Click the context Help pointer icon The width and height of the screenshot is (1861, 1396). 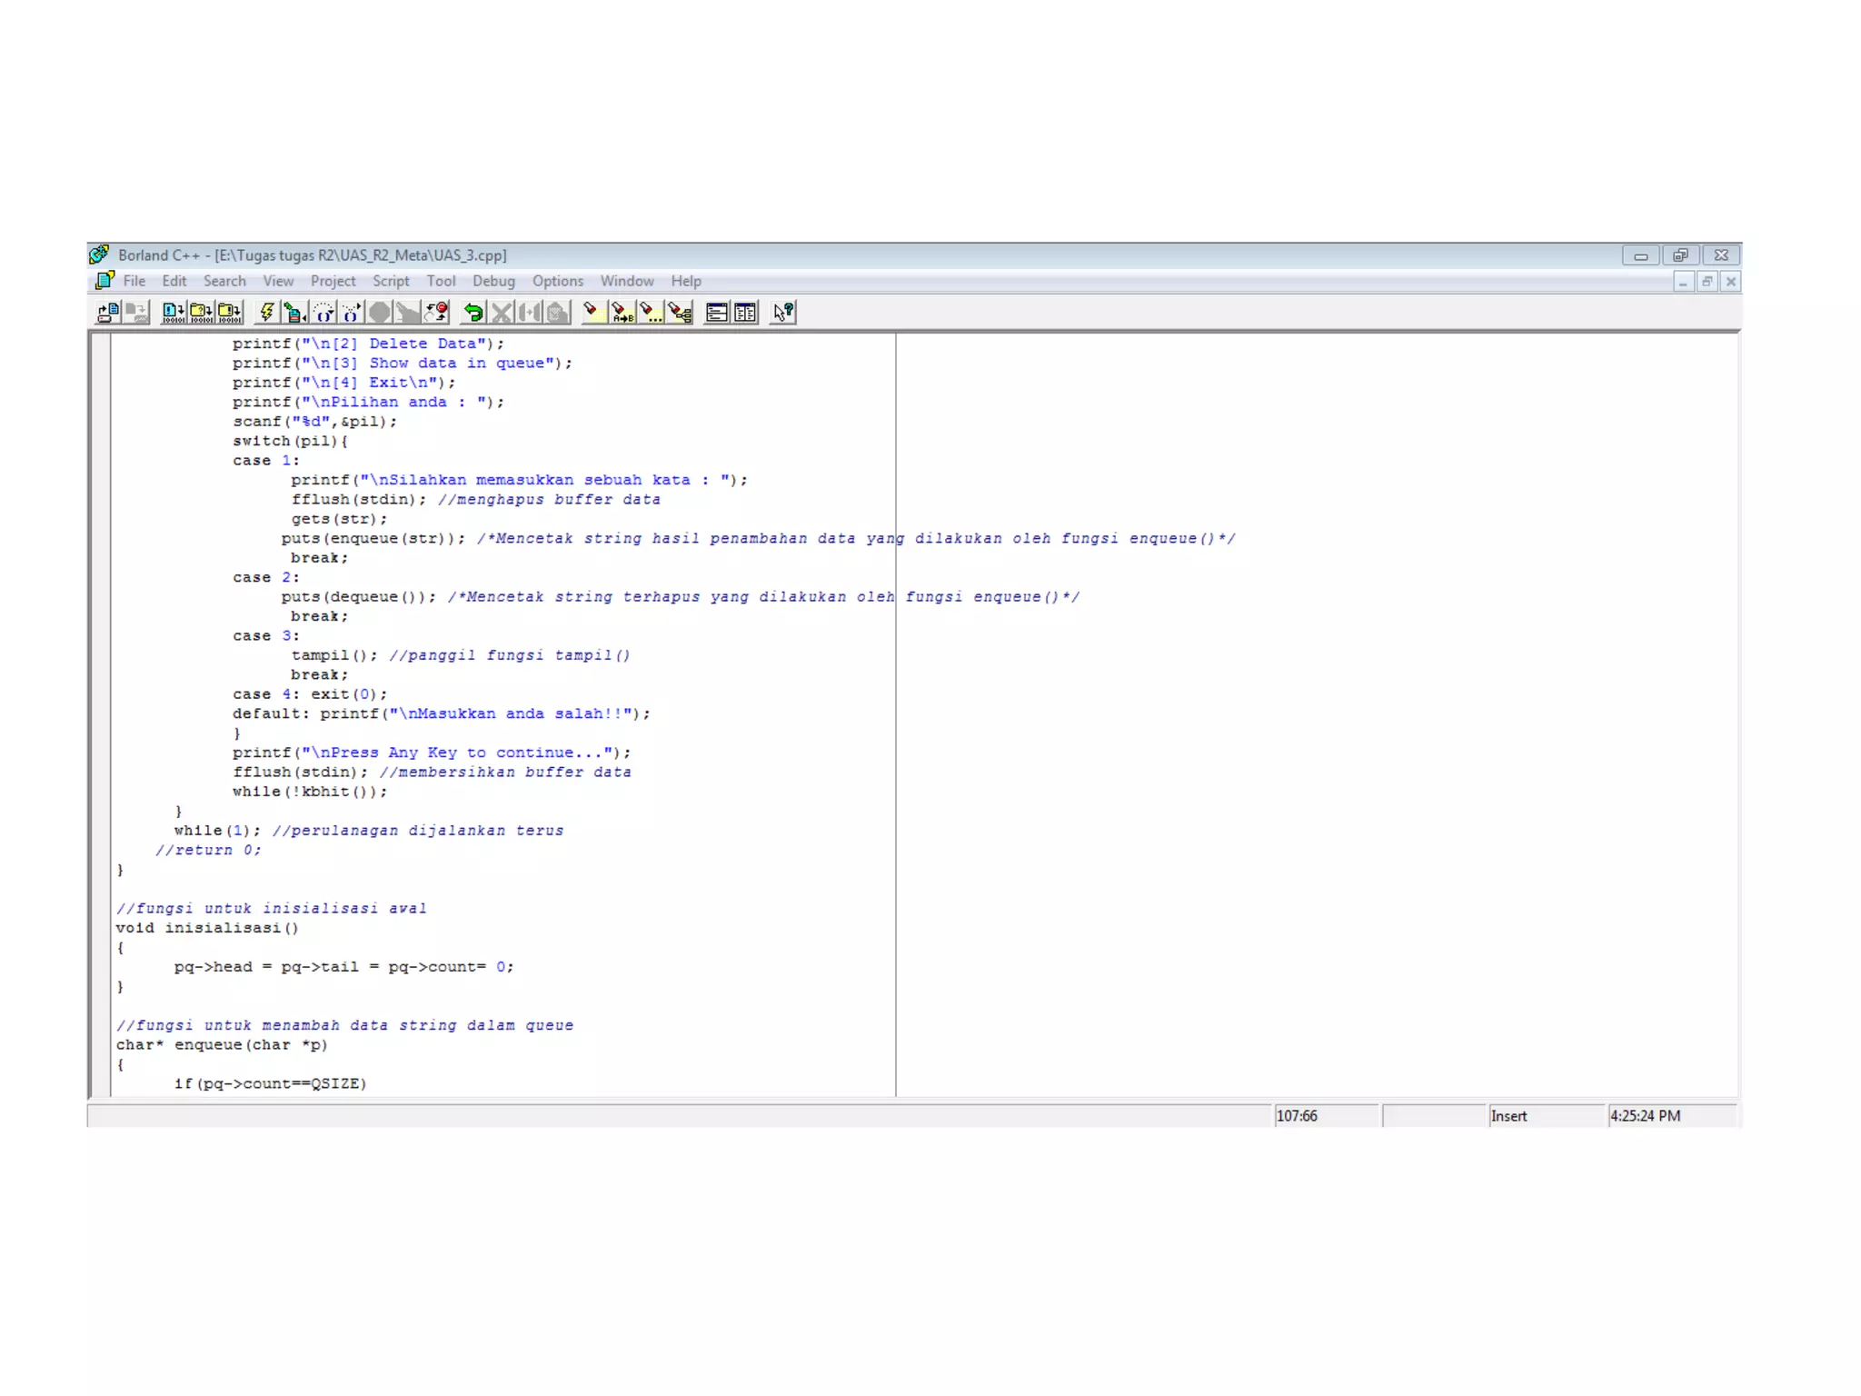pyautogui.click(x=783, y=313)
